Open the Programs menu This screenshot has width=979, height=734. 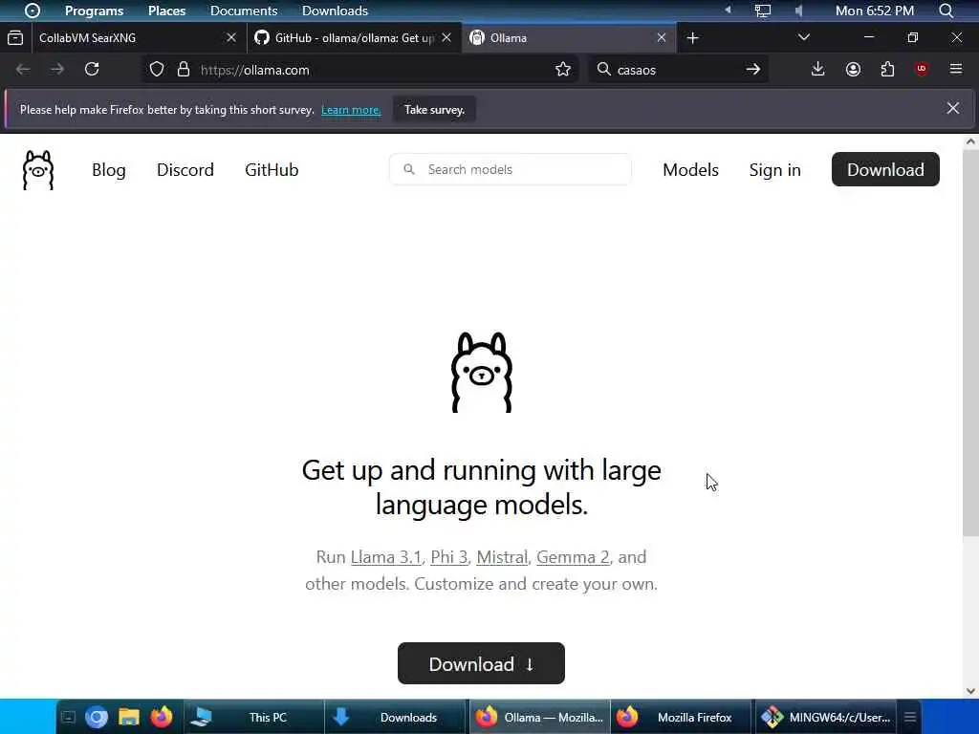click(x=95, y=11)
